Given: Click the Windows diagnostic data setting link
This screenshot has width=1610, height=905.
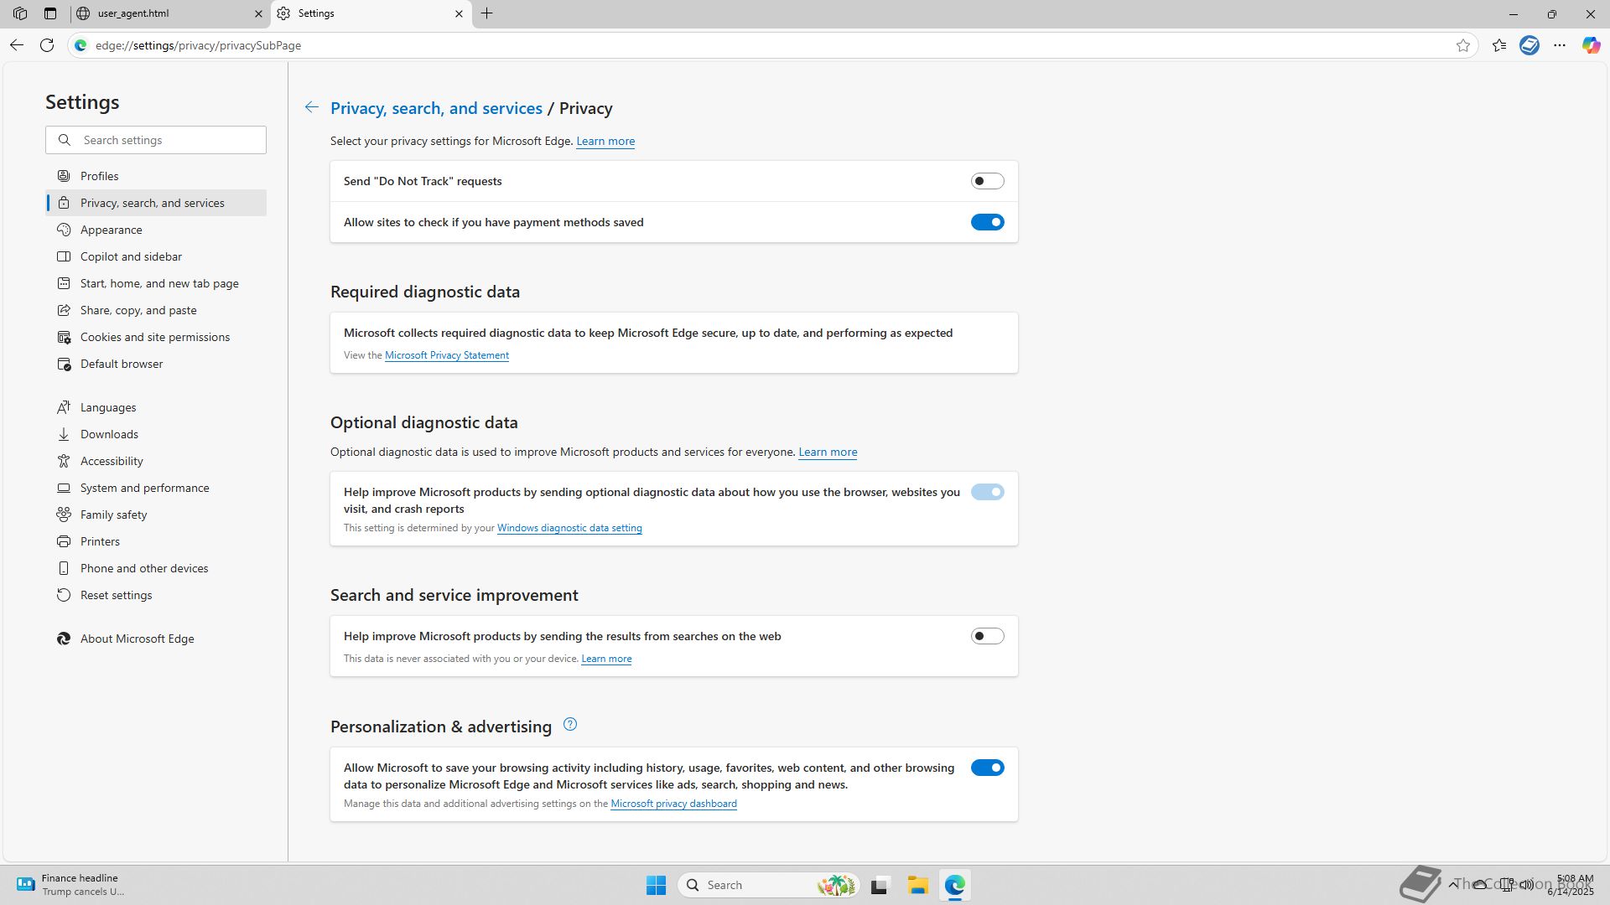Looking at the screenshot, I should 569,528.
